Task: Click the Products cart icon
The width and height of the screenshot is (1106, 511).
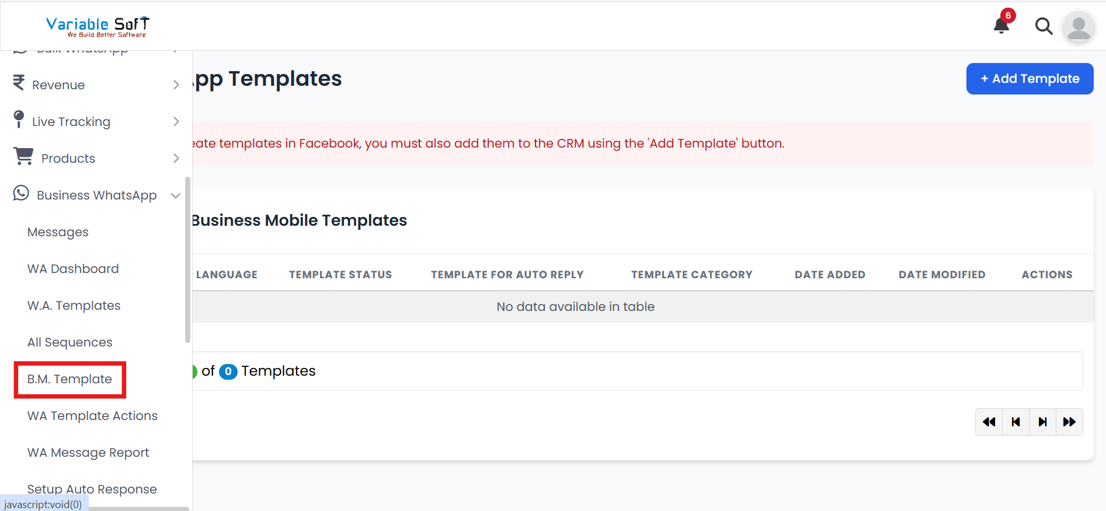Action: (x=23, y=156)
